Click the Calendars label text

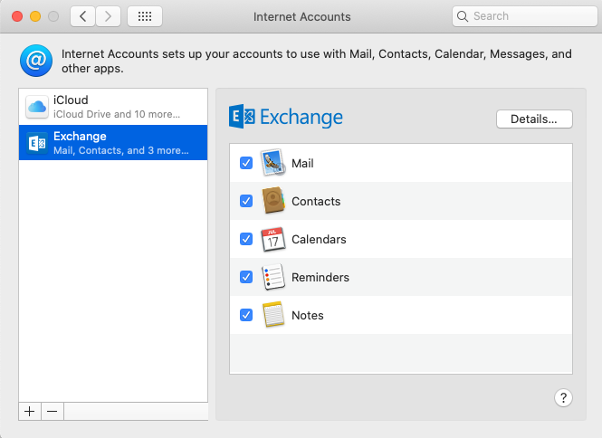coord(319,239)
